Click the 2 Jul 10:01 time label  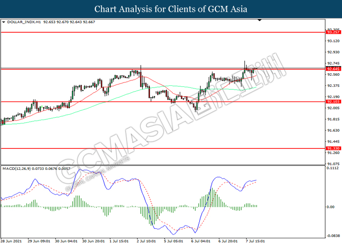tap(146, 241)
